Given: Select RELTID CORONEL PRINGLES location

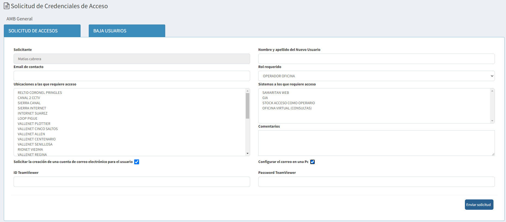Looking at the screenshot, I should coord(40,93).
